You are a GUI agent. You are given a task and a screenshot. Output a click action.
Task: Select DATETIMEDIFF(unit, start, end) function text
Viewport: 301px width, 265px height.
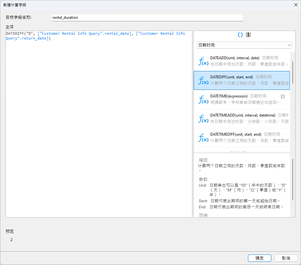(236, 134)
